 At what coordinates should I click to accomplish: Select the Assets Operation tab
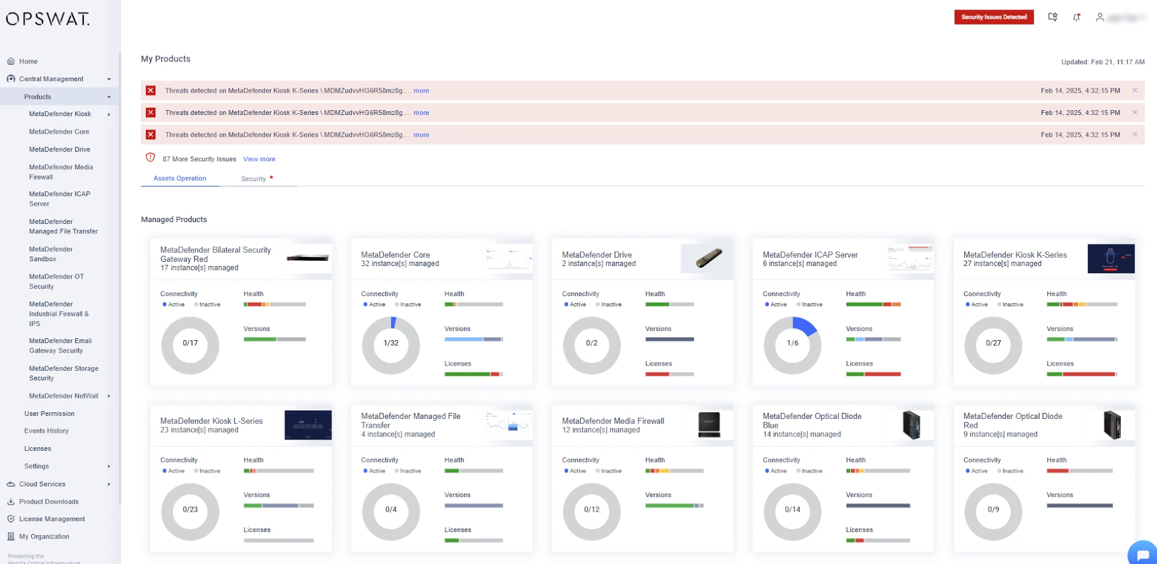180,178
